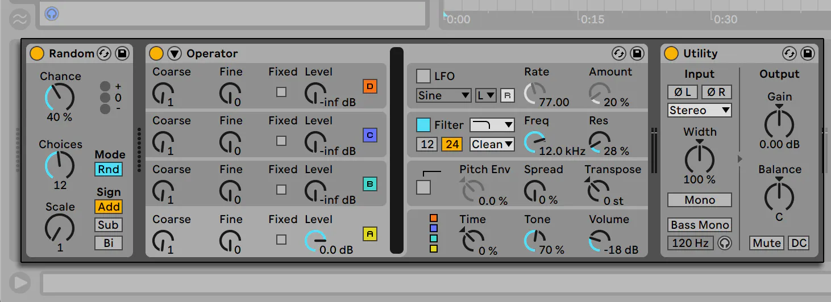Viewport: 831px width, 302px height.
Task: Save the Operator preset
Action: click(x=637, y=53)
